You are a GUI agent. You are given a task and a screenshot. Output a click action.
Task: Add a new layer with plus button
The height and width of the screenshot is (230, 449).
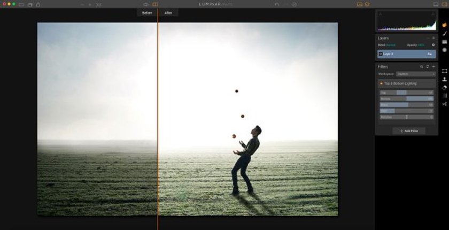coord(433,38)
